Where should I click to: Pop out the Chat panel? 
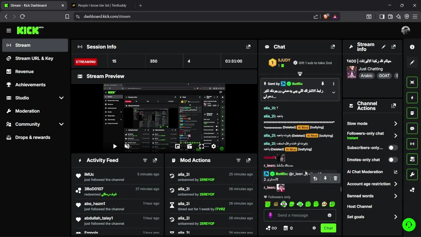(333, 47)
